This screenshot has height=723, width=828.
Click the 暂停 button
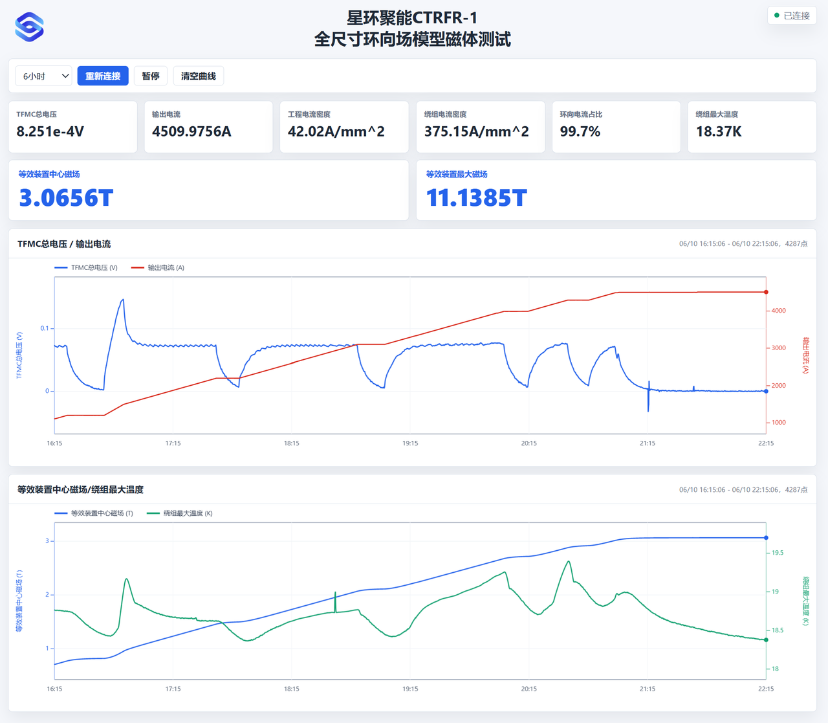(151, 76)
